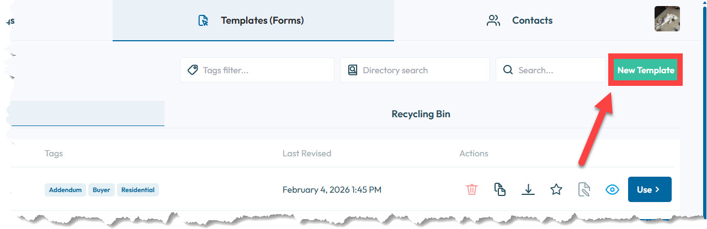Click the edit document icon in Actions
The image size is (707, 229).
584,190
